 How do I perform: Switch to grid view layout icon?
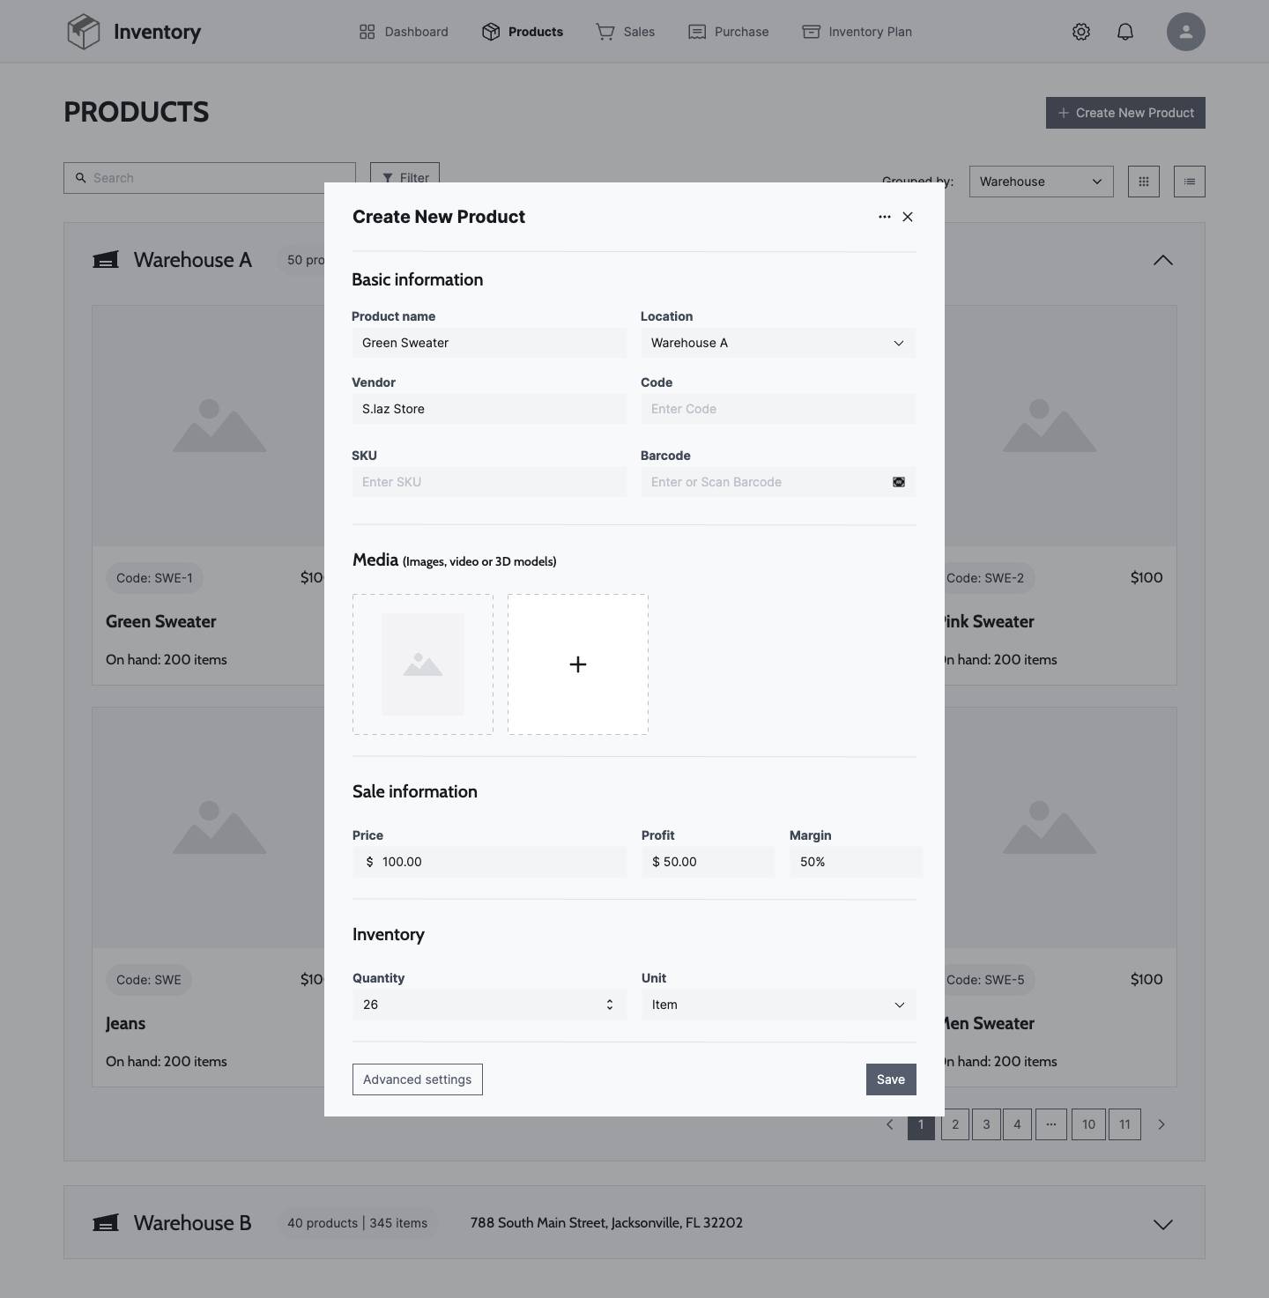(1144, 182)
